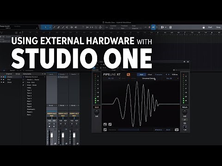Open the Addictive Drums 2 dropdown arrow
The width and height of the screenshot is (222, 166).
click(44, 77)
